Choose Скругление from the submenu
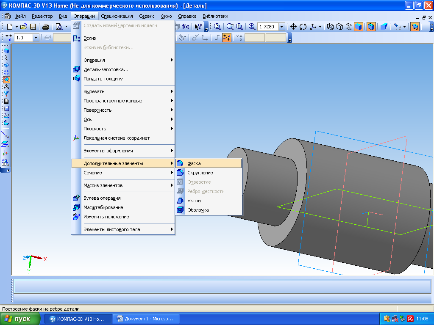This screenshot has height=325, width=434. [x=209, y=173]
